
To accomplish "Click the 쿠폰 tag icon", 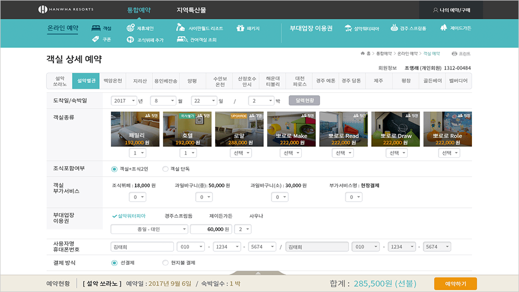I will pos(96,39).
